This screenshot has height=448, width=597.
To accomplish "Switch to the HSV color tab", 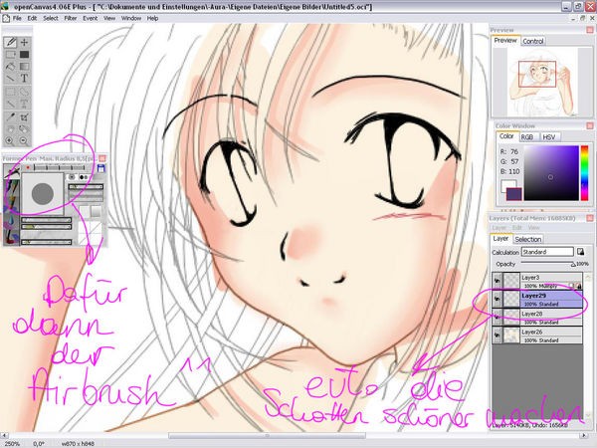I will coord(549,135).
